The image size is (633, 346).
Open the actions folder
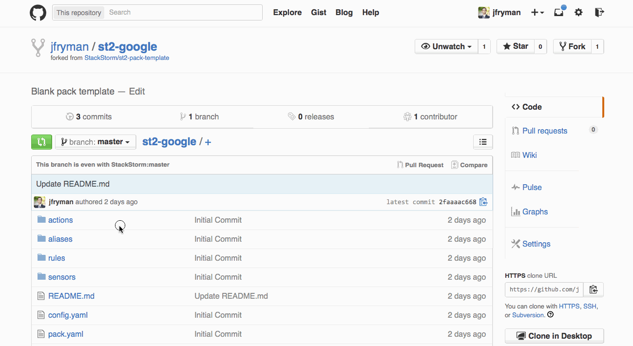coord(60,220)
